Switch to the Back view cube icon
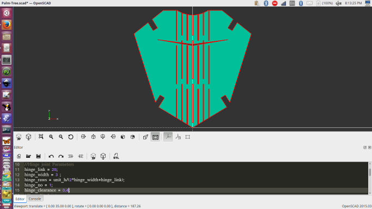Image resolution: width=372 pixels, height=209 pixels. coord(132,137)
